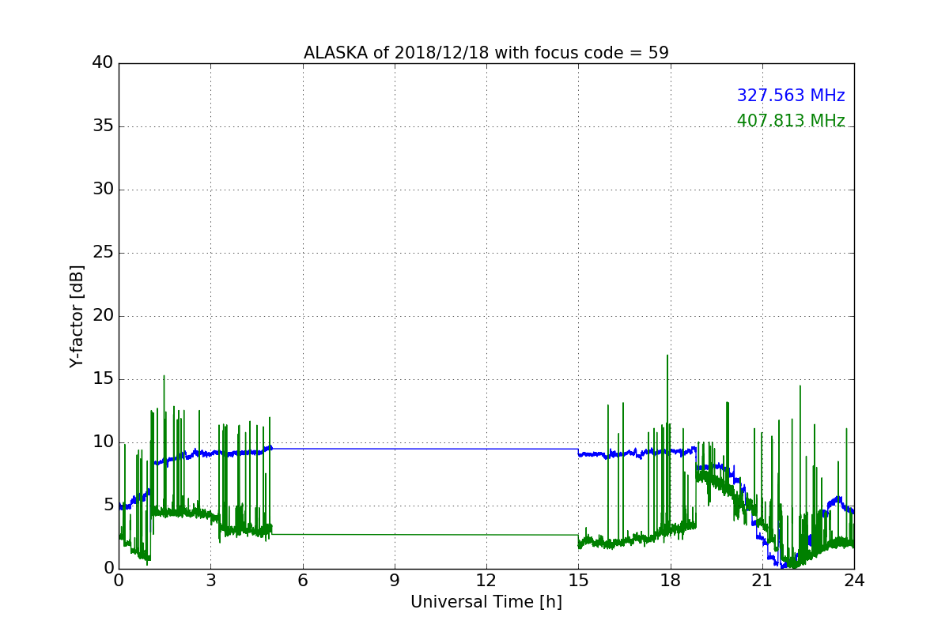Click the x-axis tick label 21
The height and width of the screenshot is (632, 949).
(762, 581)
